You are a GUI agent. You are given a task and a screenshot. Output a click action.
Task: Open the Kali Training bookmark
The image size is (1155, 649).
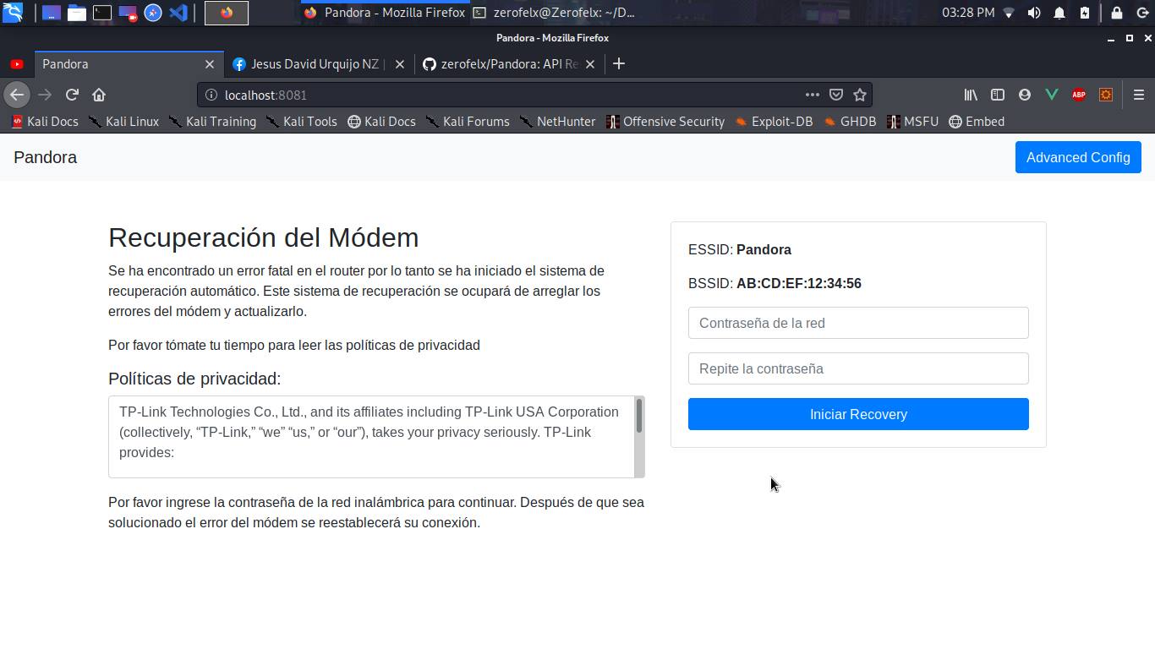click(x=212, y=122)
